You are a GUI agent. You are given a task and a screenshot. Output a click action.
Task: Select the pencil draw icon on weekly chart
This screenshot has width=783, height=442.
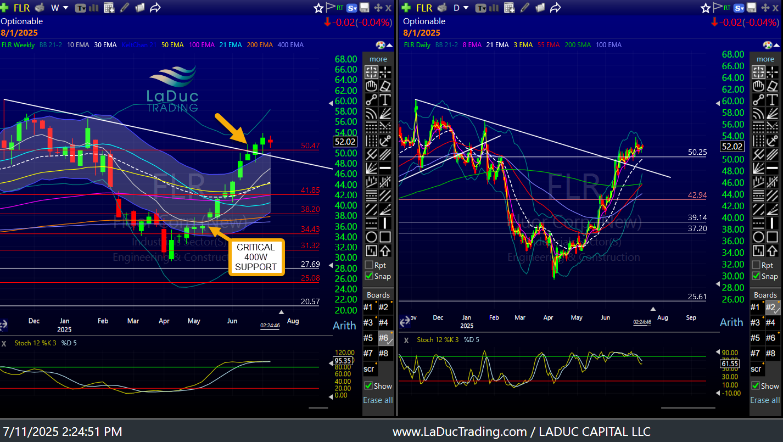[125, 8]
